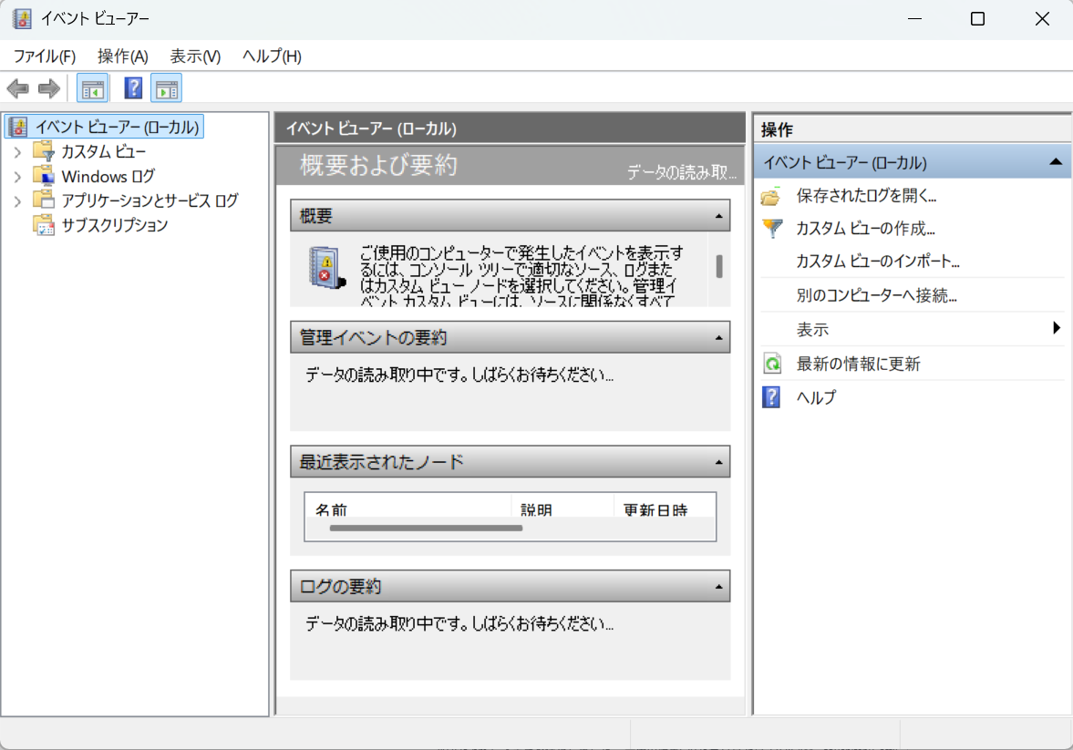The height and width of the screenshot is (750, 1073).
Task: Click カスタム ビューのインポート... action
Action: click(x=878, y=262)
